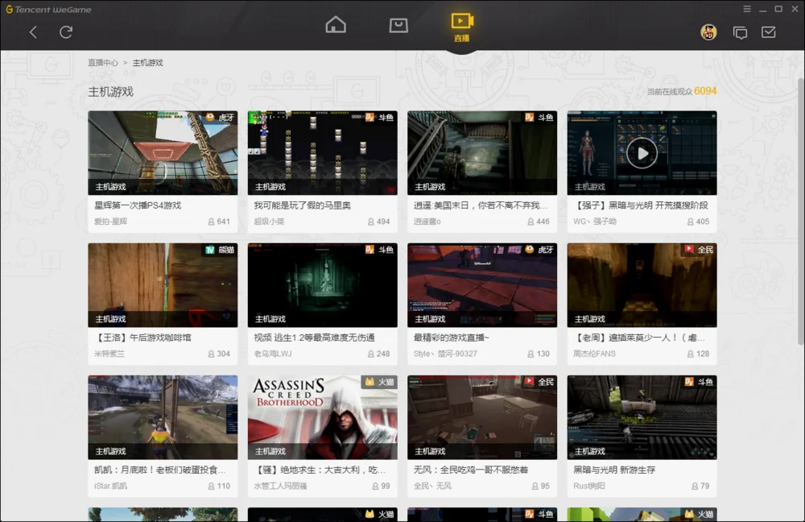Click streamer name Style丶楚河-90327
Image resolution: width=805 pixels, height=522 pixels.
pyautogui.click(x=445, y=354)
